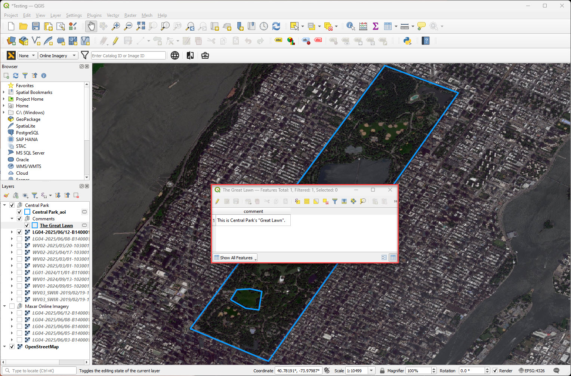Open filter funnel in attribute table toolbar
Viewport: 571px width, 376px height.
pyautogui.click(x=335, y=201)
